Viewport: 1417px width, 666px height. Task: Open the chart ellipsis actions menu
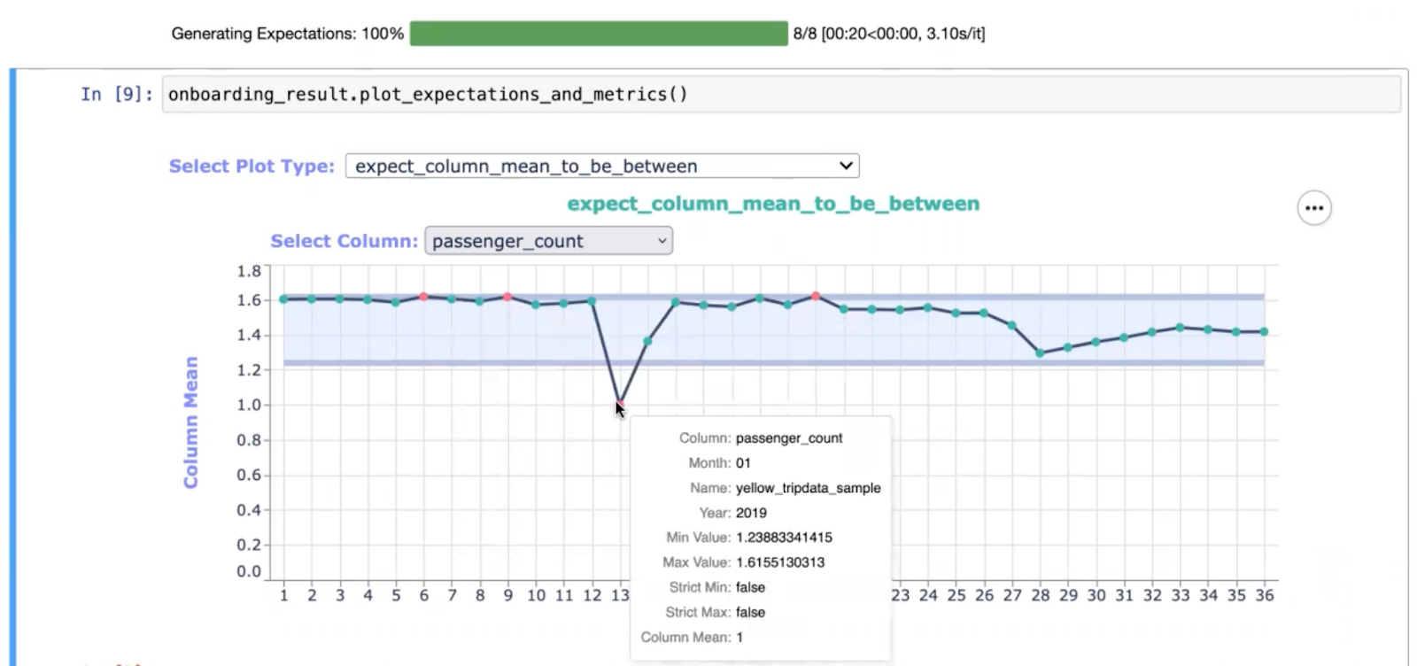(x=1314, y=208)
